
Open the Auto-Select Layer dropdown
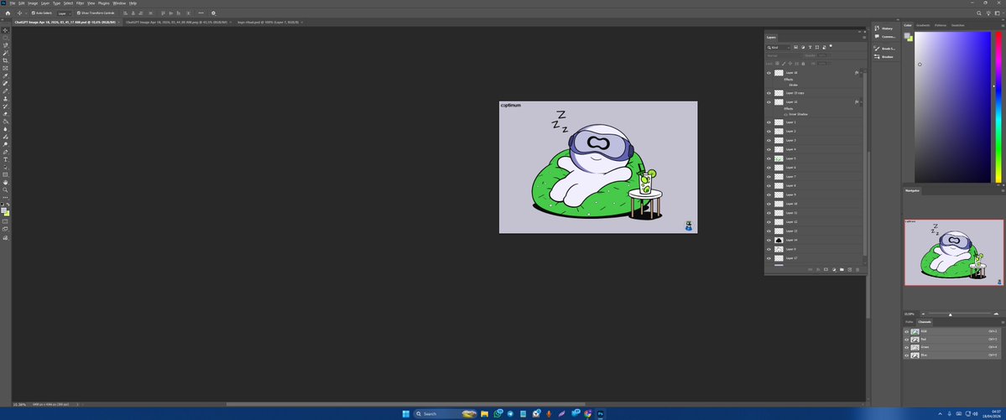(x=64, y=13)
